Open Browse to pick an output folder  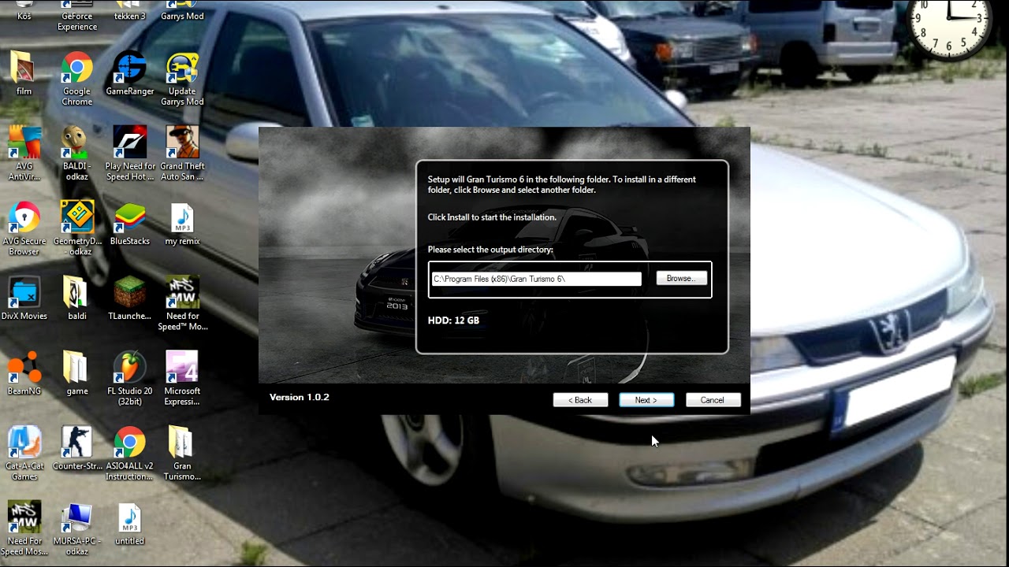(x=681, y=279)
